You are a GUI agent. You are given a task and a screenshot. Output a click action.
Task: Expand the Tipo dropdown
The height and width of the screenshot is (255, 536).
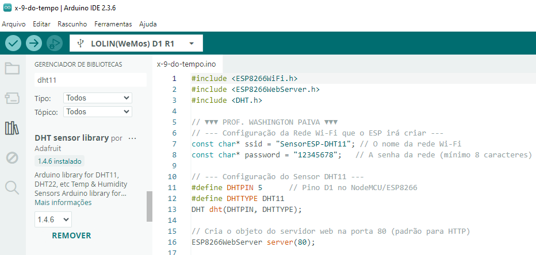98,98
